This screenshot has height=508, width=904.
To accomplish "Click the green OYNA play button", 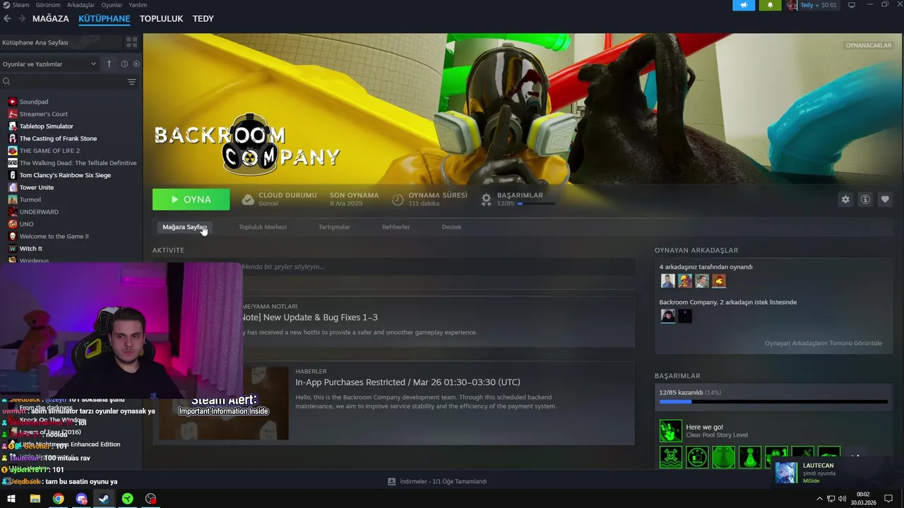I will click(x=191, y=200).
